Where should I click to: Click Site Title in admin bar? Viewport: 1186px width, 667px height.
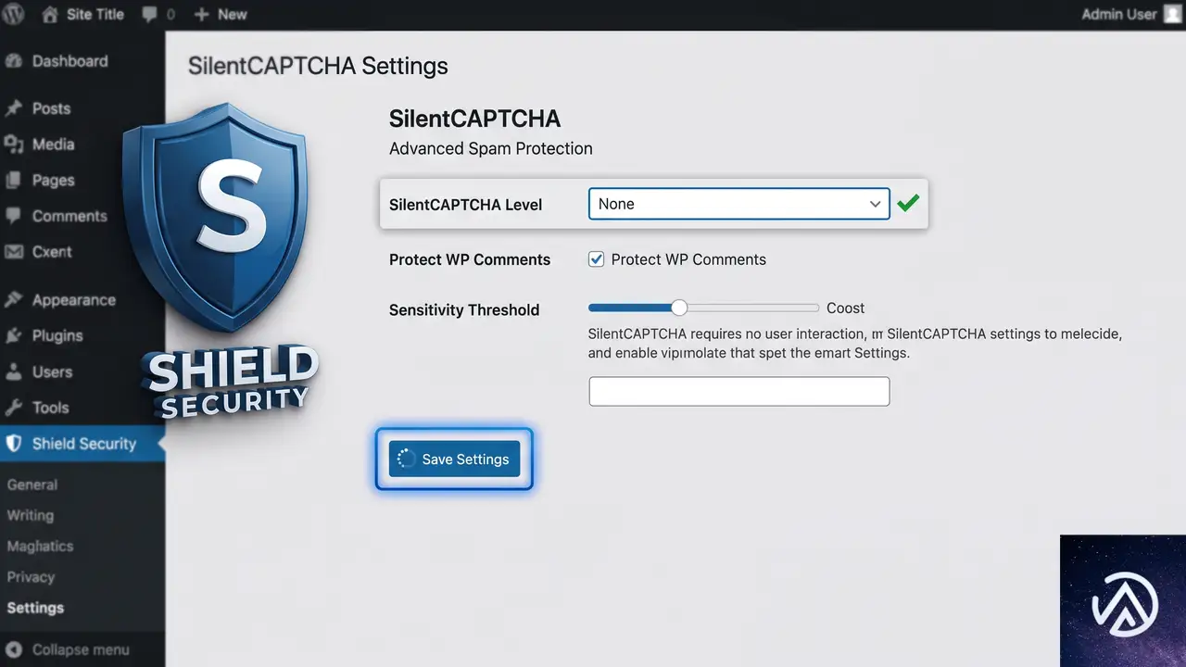coord(95,15)
